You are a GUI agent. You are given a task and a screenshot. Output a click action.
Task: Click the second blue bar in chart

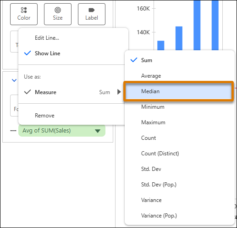[179, 38]
